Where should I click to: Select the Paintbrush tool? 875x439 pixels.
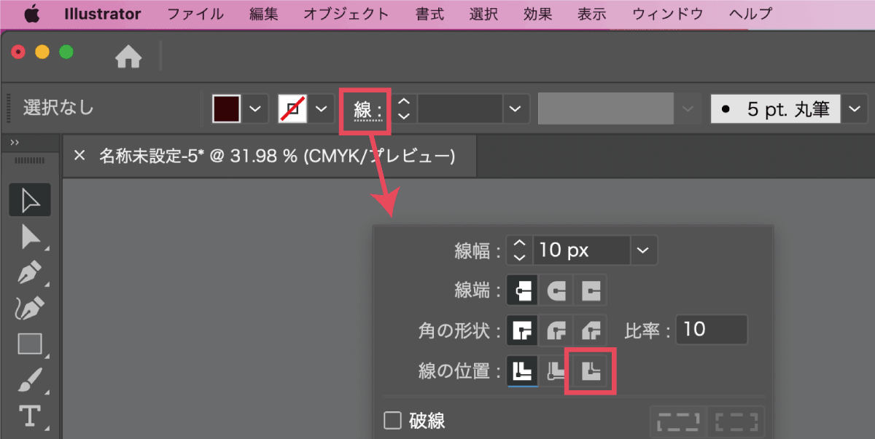click(29, 380)
